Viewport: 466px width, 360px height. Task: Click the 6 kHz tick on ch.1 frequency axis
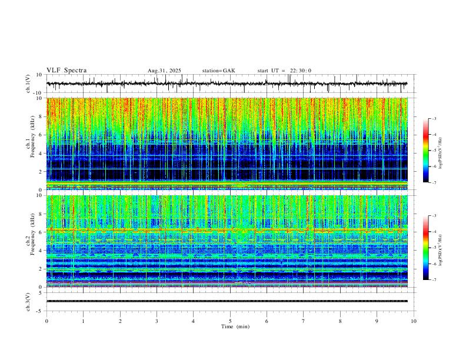coord(41,135)
